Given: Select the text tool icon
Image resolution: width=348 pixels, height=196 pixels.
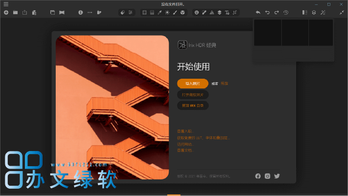Looking at the screenshot, I should (x=227, y=12).
